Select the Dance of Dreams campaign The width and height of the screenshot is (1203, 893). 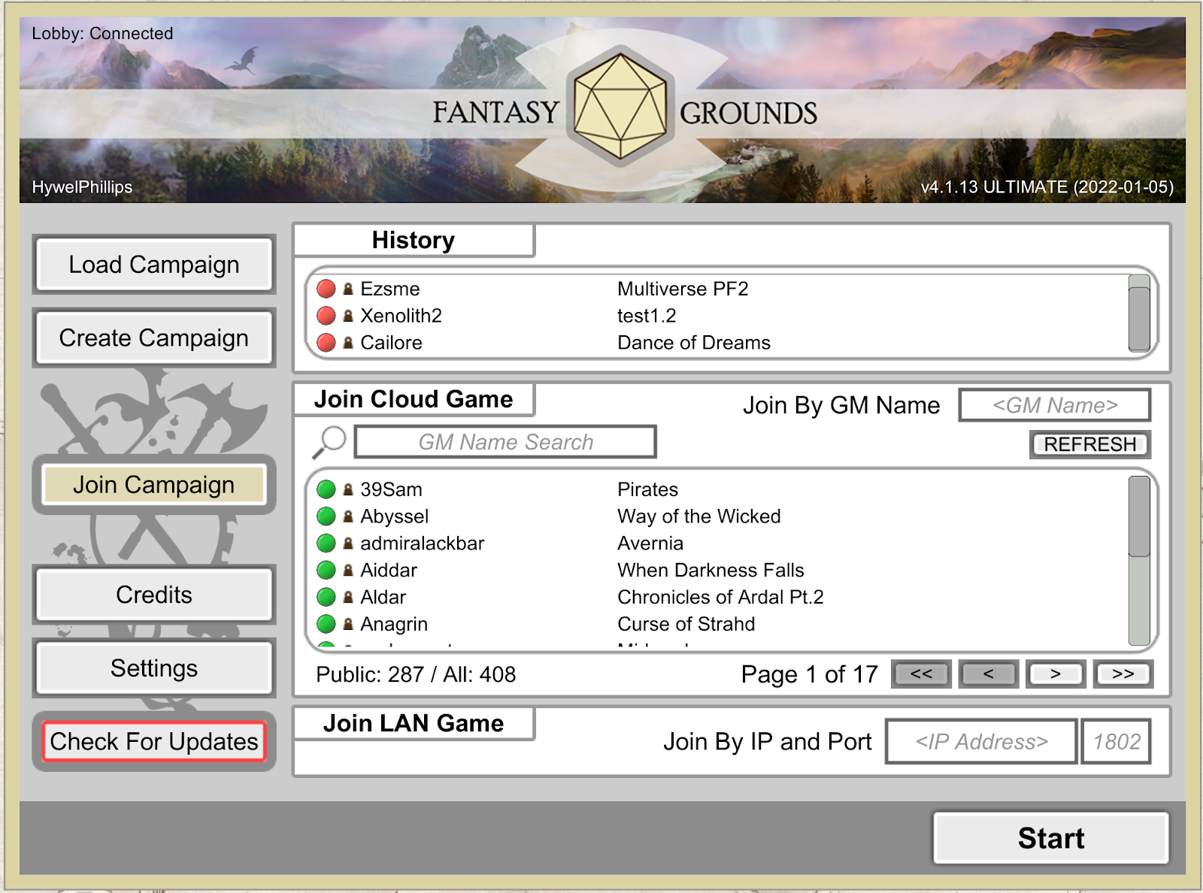694,343
